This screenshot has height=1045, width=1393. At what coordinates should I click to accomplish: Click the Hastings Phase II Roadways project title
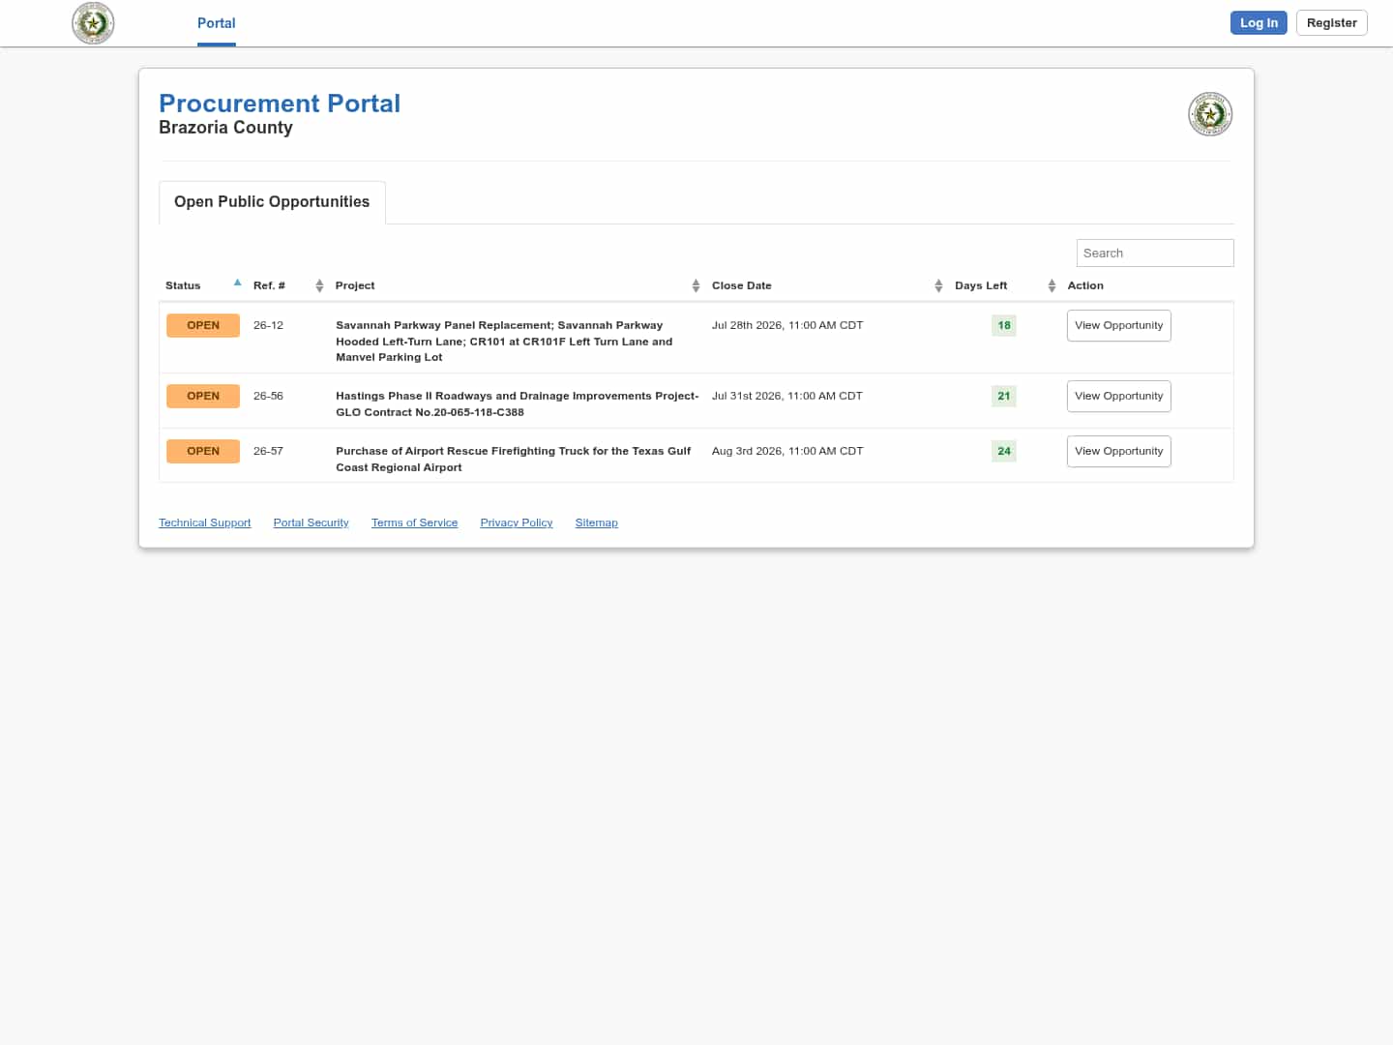coord(517,403)
